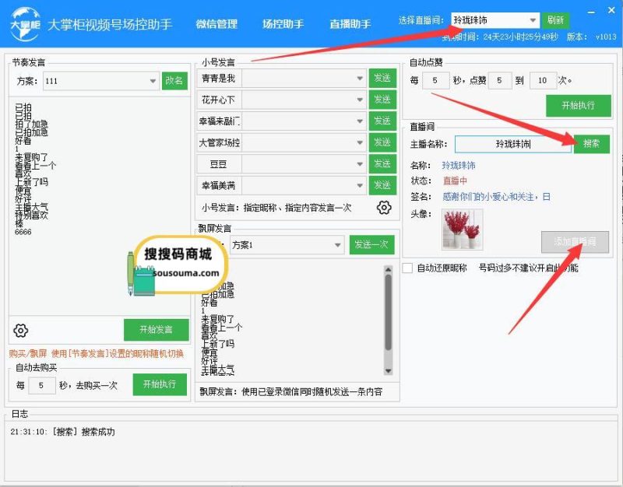Click 发送一次 in 飘屏发言
Screen dimensions: 623x487
click(371, 245)
